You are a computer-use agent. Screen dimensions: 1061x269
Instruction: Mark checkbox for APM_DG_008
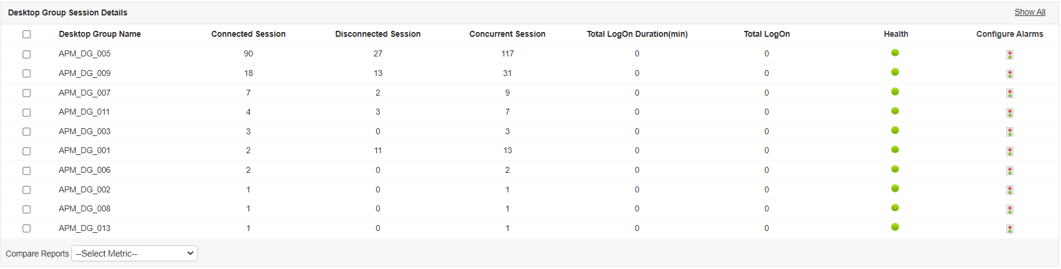[27, 209]
